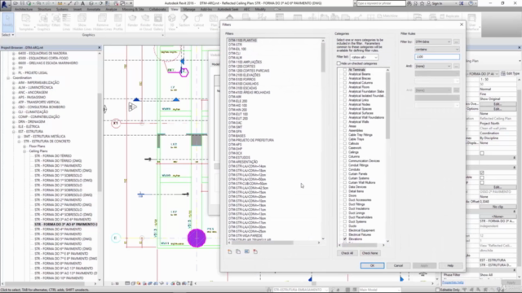Viewport: 522px width, 293px height.
Task: Click the filter value field containing 1100
Action: 437,57
